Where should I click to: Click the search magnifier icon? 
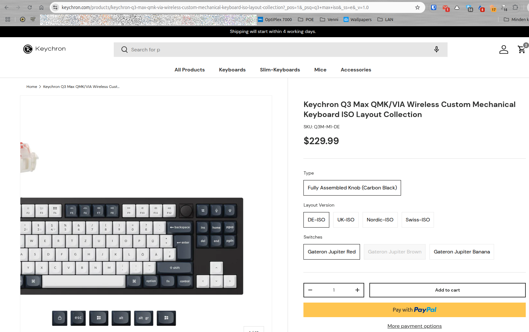(124, 49)
